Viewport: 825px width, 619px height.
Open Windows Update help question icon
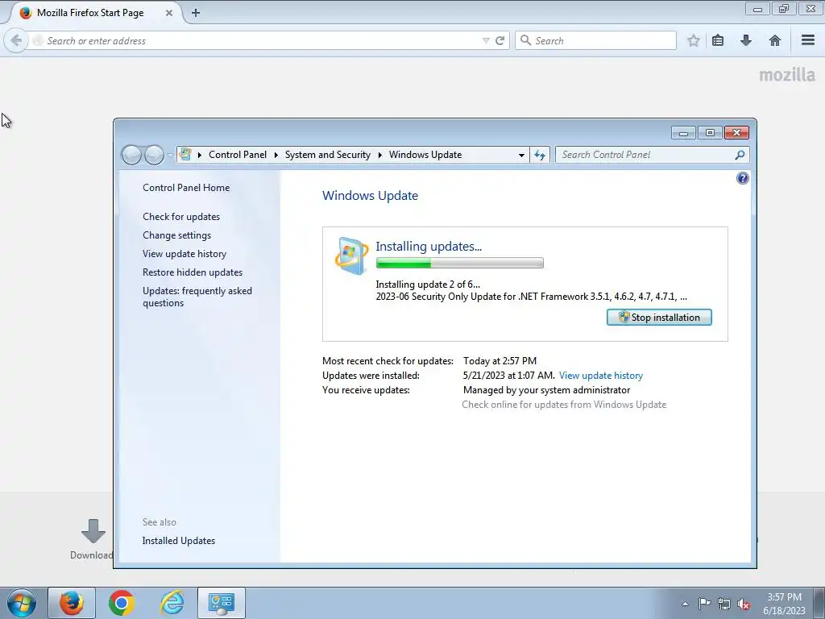(742, 178)
